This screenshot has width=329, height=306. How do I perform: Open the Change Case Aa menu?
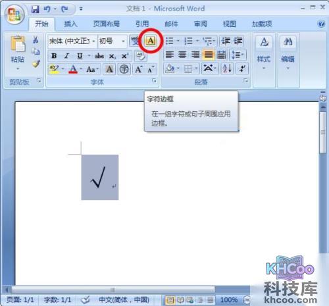coord(92,69)
